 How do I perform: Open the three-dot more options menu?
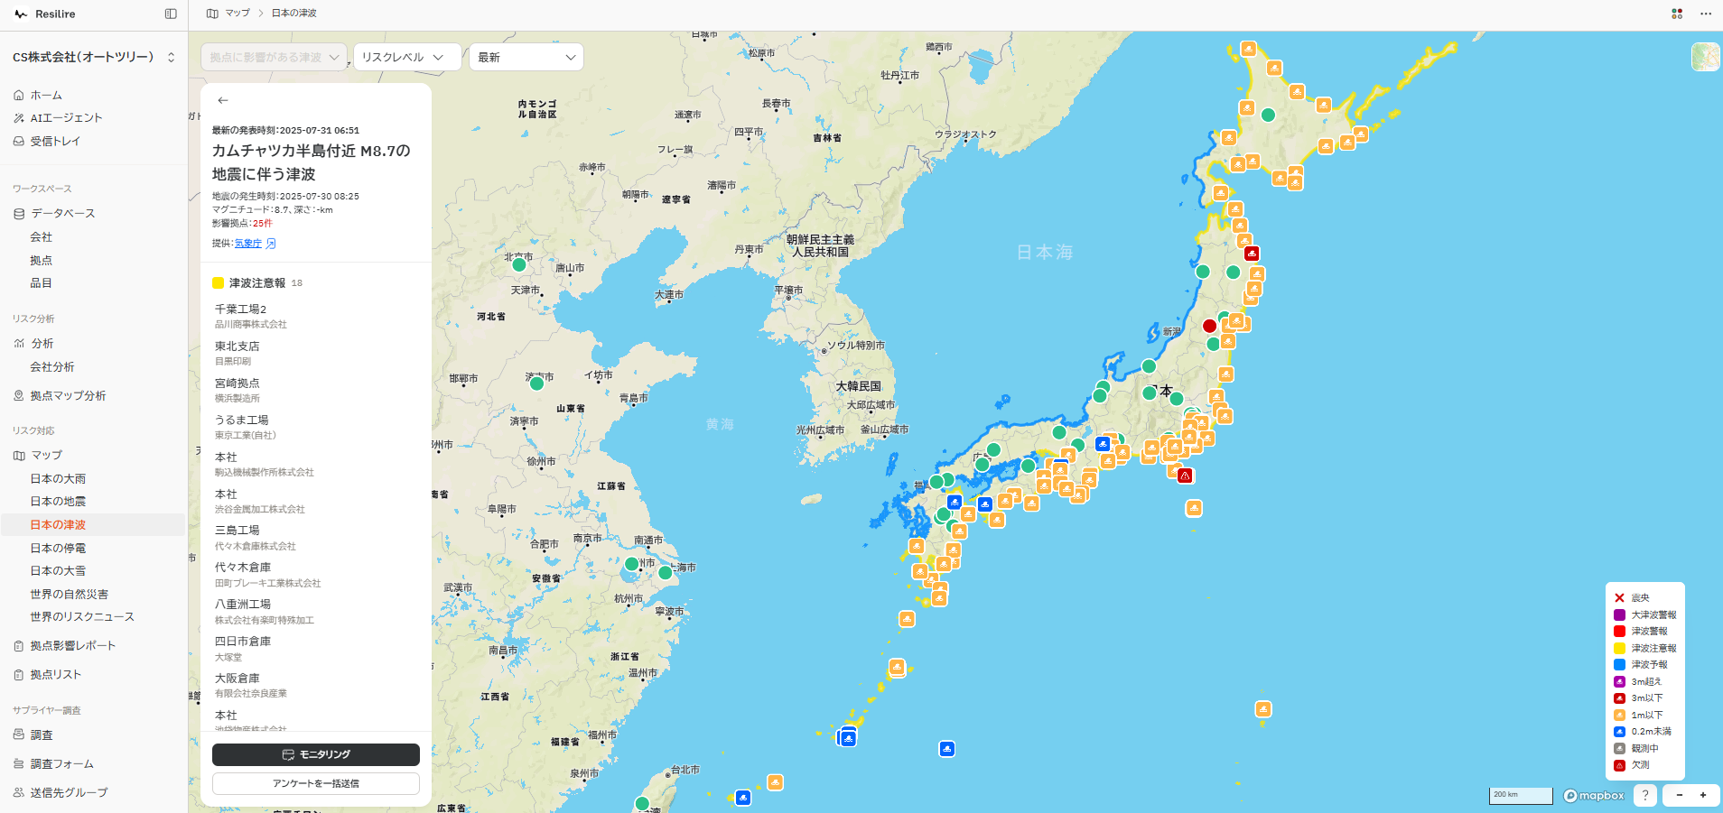[x=1706, y=14]
